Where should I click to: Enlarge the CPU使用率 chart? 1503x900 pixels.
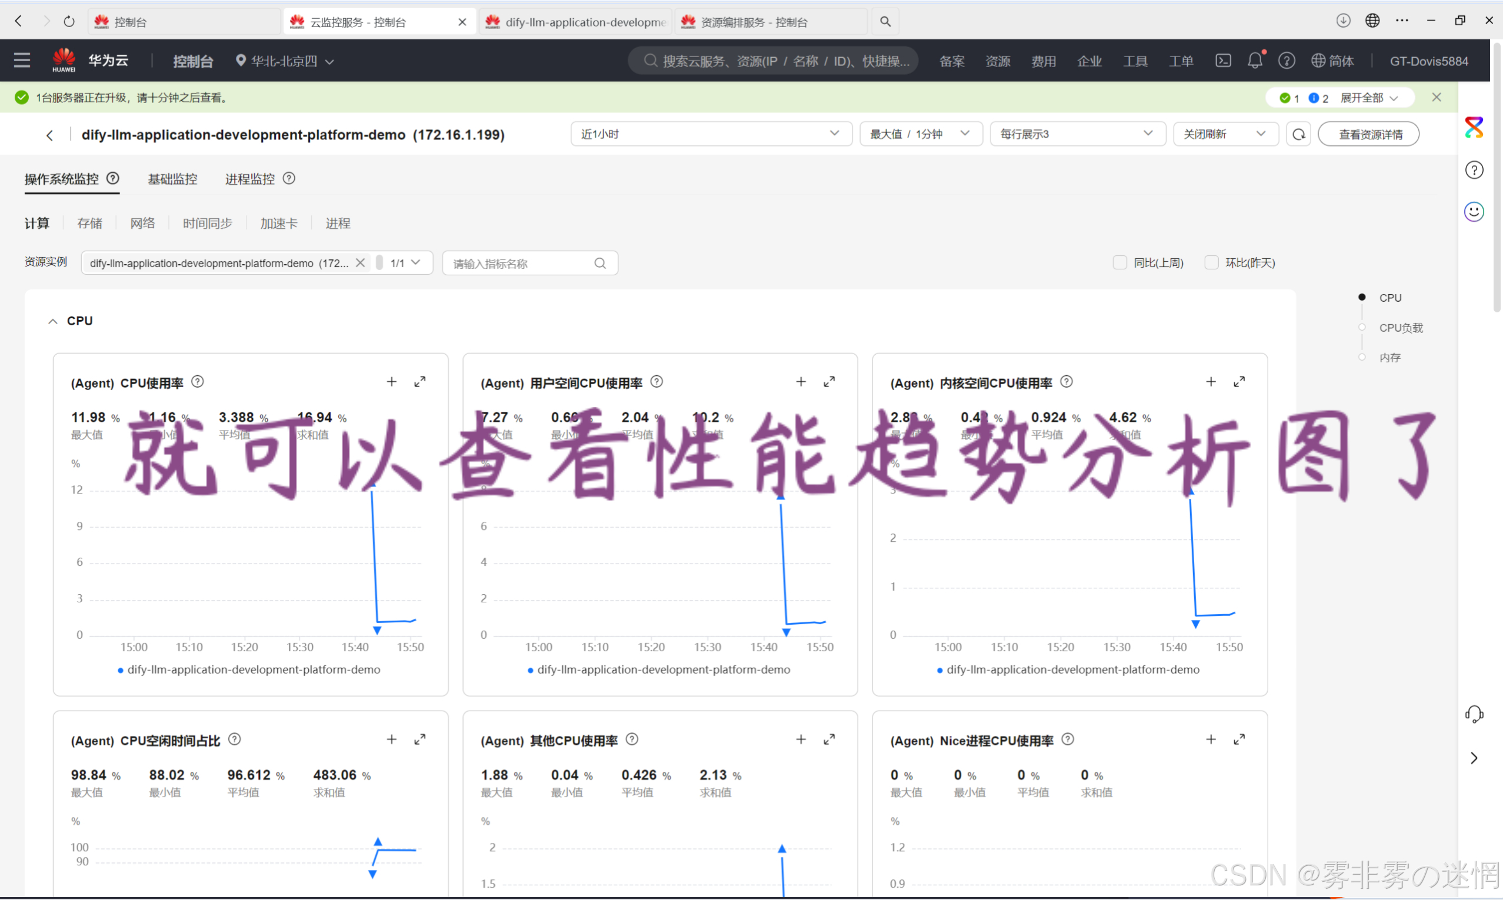click(x=419, y=381)
